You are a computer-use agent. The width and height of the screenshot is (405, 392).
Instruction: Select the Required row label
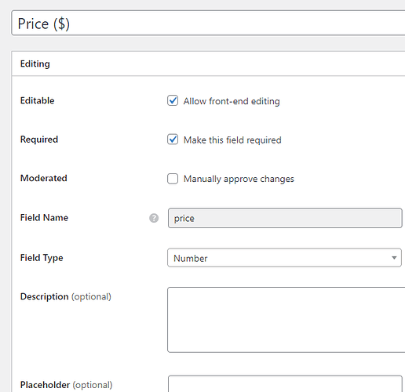point(39,140)
